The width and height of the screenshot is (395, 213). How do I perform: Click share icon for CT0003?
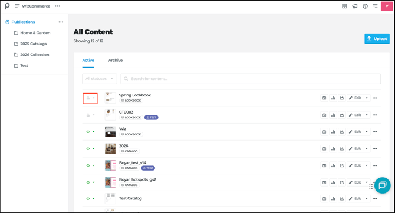click(342, 115)
